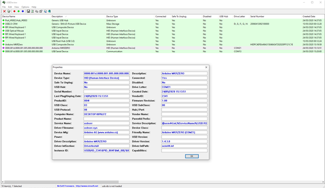Screen dimensions: 325x188
Task: Sort by Safe To Unplug column header
Action: [186, 16]
